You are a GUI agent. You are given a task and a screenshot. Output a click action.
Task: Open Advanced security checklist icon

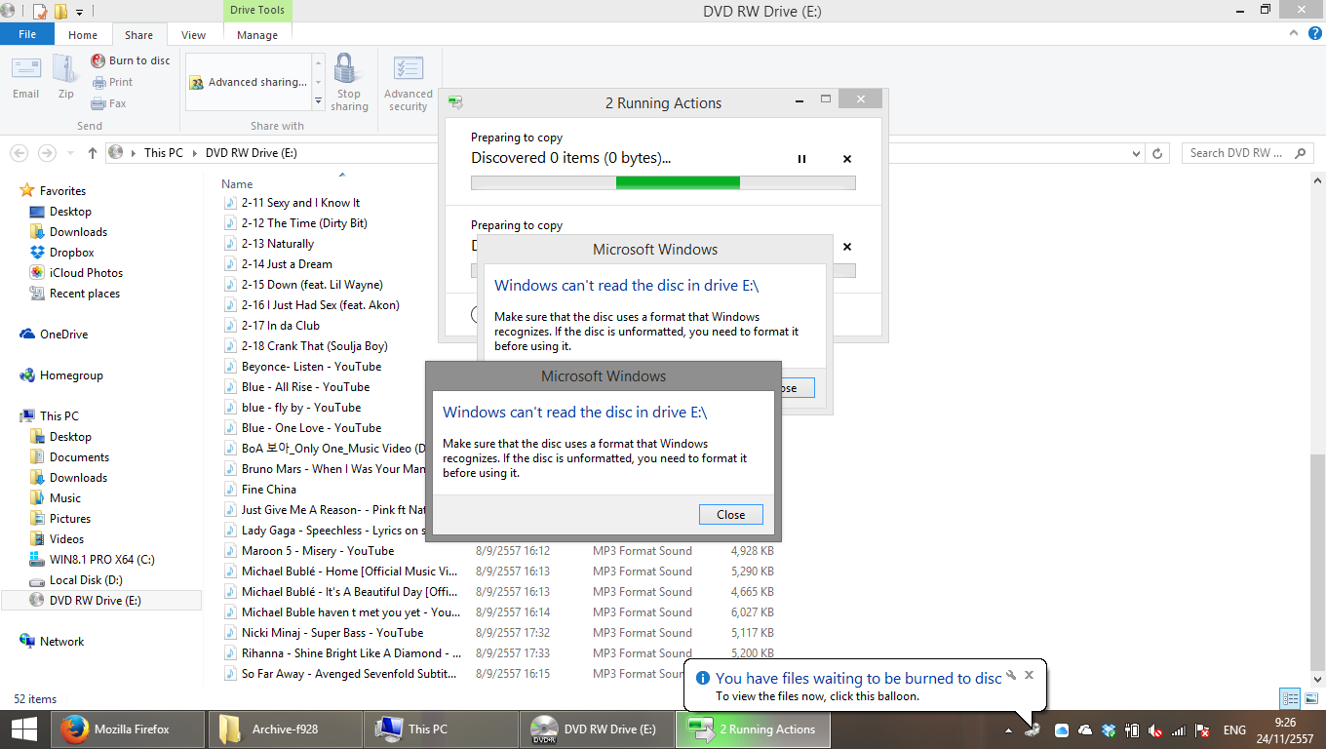click(408, 69)
